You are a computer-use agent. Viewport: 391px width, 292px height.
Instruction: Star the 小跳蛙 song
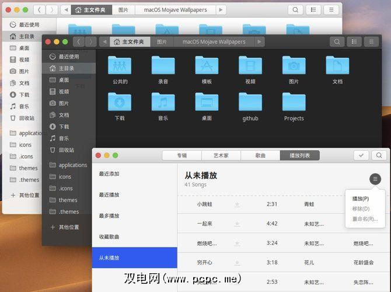tap(238, 204)
